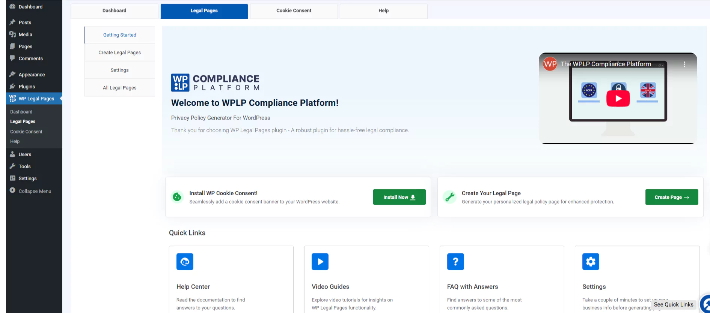Open Settings in the plugin side navigation
Screen dimensions: 710x313
point(120,70)
